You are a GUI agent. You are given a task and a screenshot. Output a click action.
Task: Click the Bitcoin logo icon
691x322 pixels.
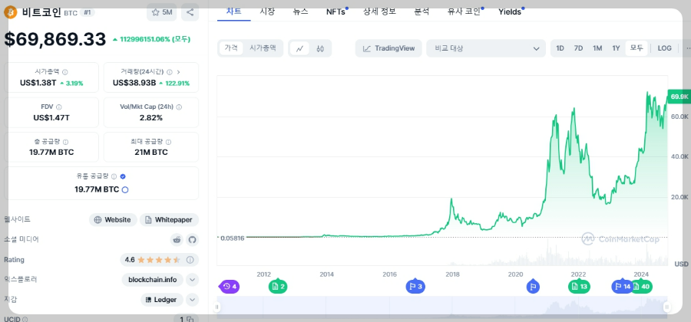pyautogui.click(x=10, y=11)
